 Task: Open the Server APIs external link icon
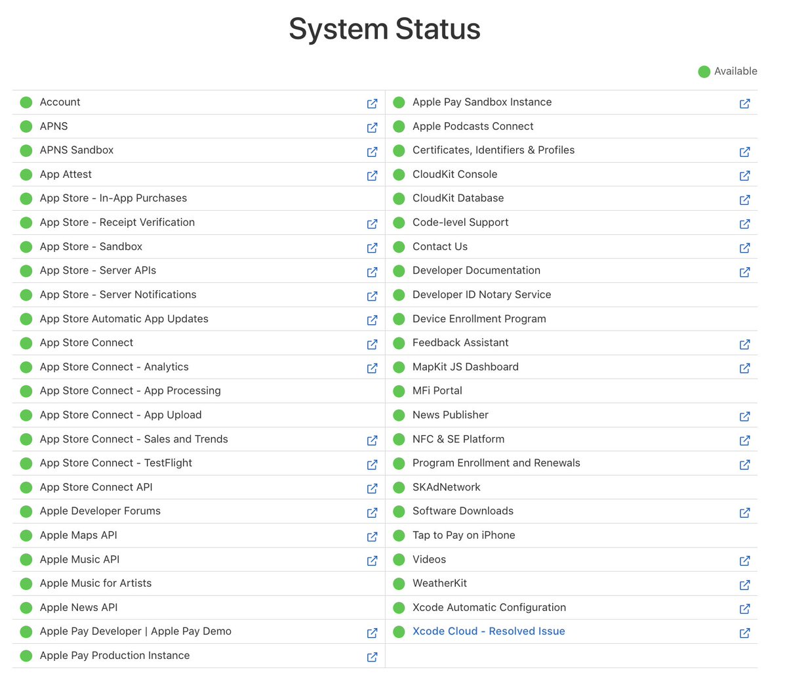tap(372, 272)
